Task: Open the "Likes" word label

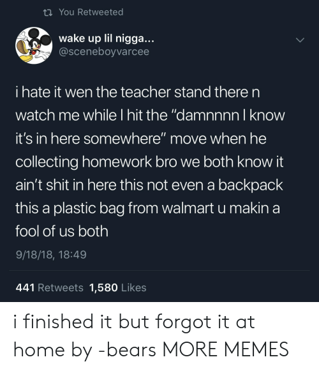Action: click(133, 288)
